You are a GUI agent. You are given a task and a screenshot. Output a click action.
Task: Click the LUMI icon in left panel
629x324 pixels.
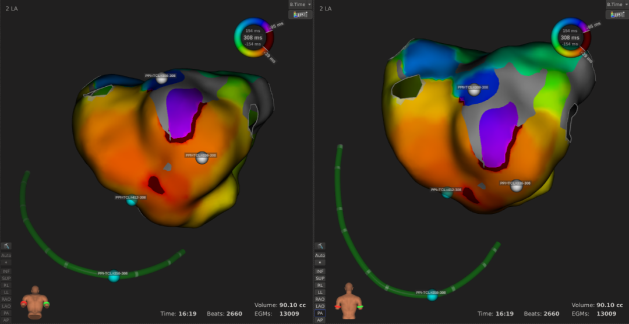301,15
